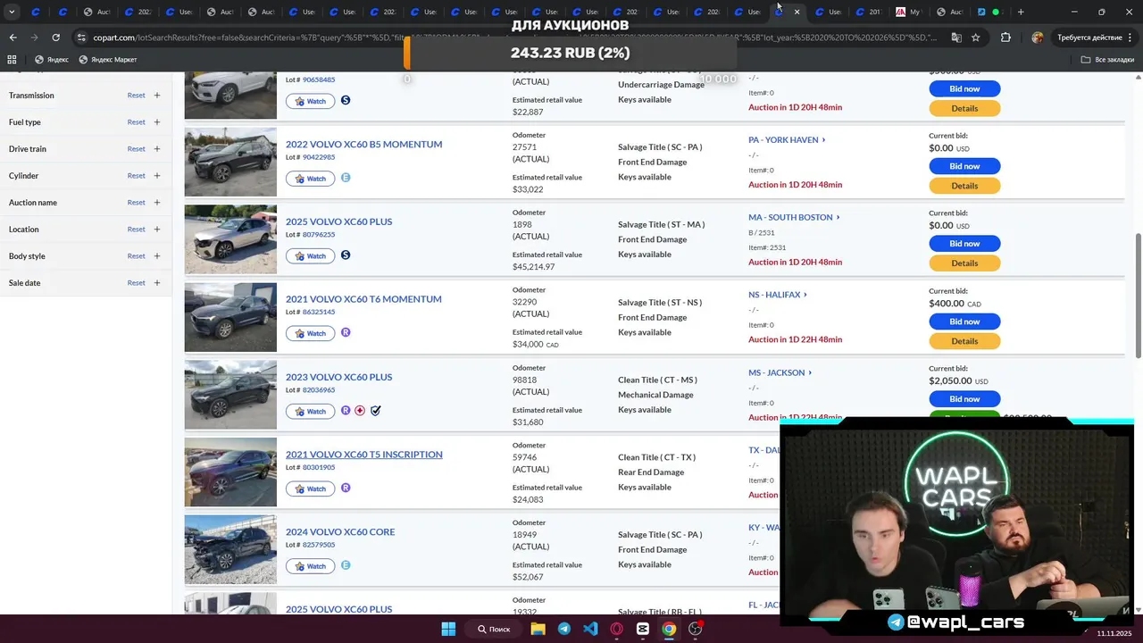
Task: Open the Chrome profile avatar
Action: pos(1037,38)
